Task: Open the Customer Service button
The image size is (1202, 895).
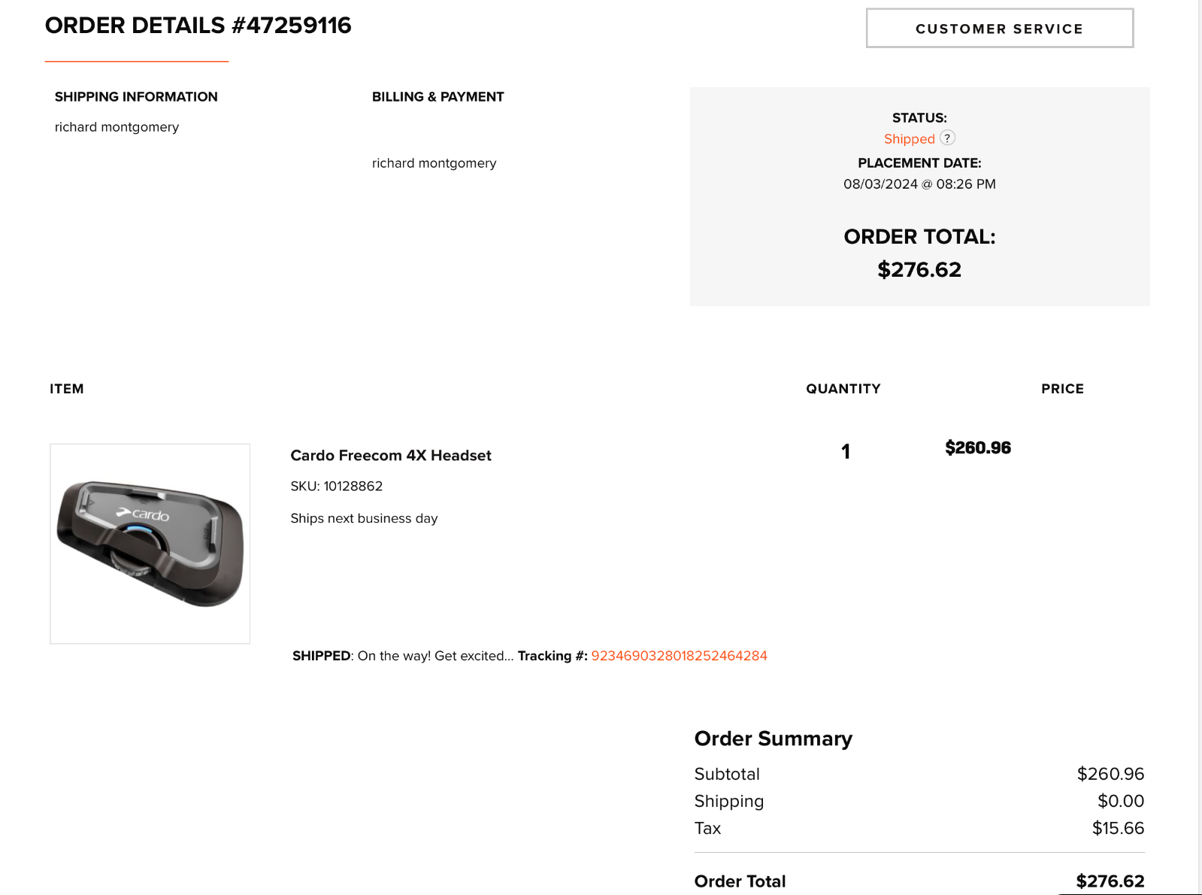Action: click(x=1000, y=29)
